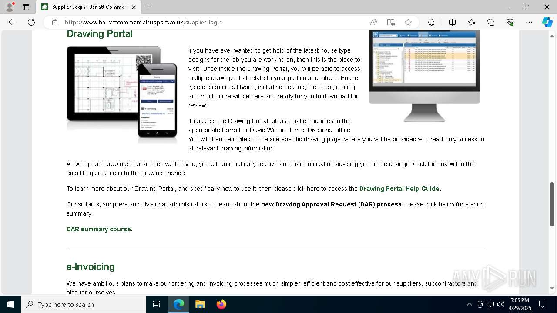This screenshot has width=557, height=313.
Task: Toggle Split screen view icon
Action: (x=452, y=22)
